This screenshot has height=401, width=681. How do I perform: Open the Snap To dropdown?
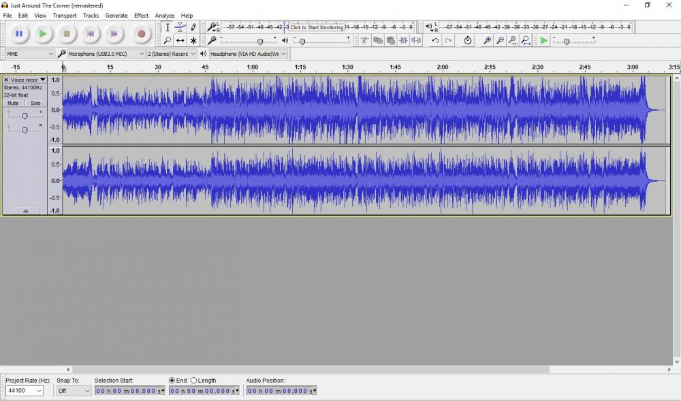(x=74, y=391)
